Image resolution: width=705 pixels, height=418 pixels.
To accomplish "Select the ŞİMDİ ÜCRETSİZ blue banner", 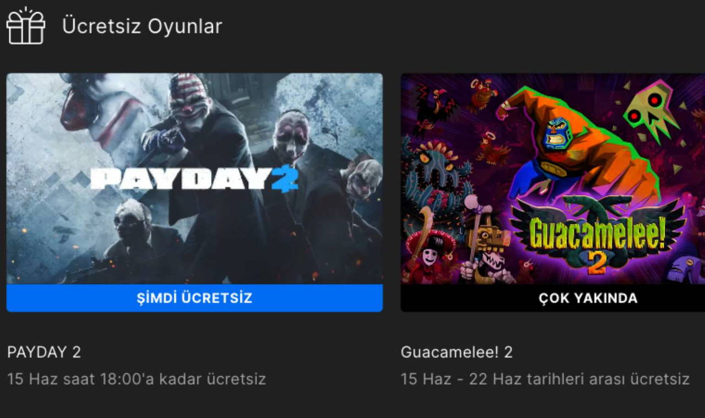I will pos(194,298).
